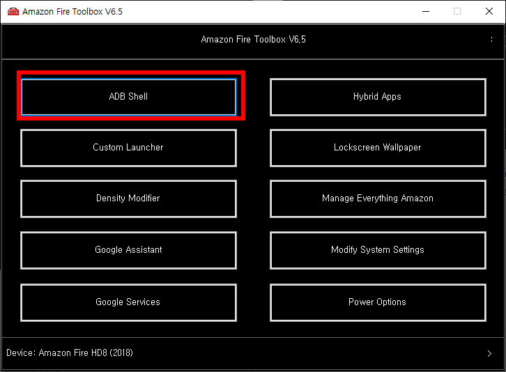The height and width of the screenshot is (372, 506).
Task: Open the Google Services installer
Action: (x=128, y=302)
